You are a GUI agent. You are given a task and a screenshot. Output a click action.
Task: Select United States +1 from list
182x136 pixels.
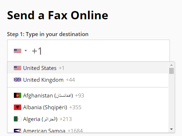(88, 68)
